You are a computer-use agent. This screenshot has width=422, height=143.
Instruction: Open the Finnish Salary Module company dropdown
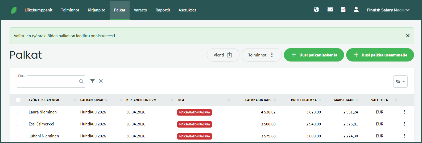[388, 10]
